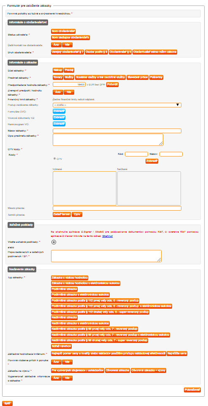Show Vzorové dokumenty VZ with Zobraziť
Image resolution: width=208 pixels, height=406 pixels.
(x=59, y=118)
